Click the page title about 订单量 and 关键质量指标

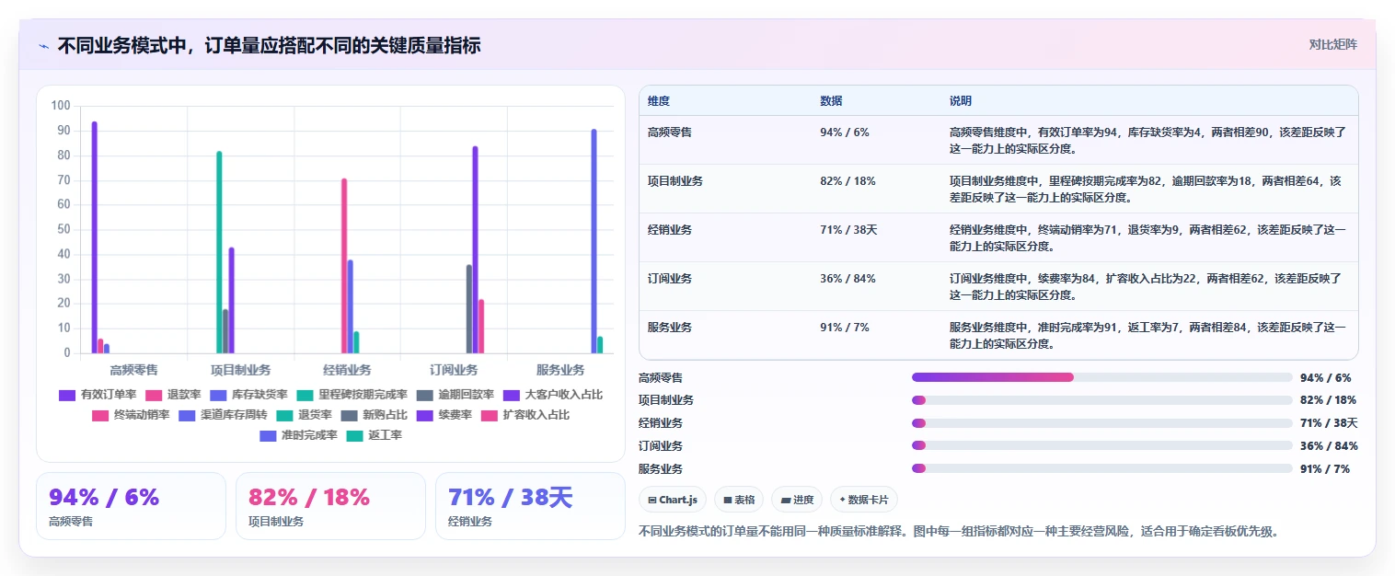click(269, 45)
